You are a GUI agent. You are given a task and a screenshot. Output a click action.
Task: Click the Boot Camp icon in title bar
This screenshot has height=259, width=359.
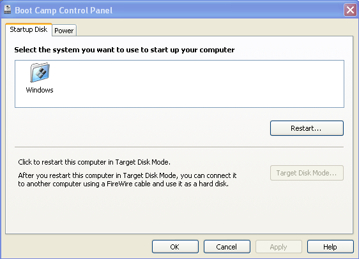tap(7, 10)
